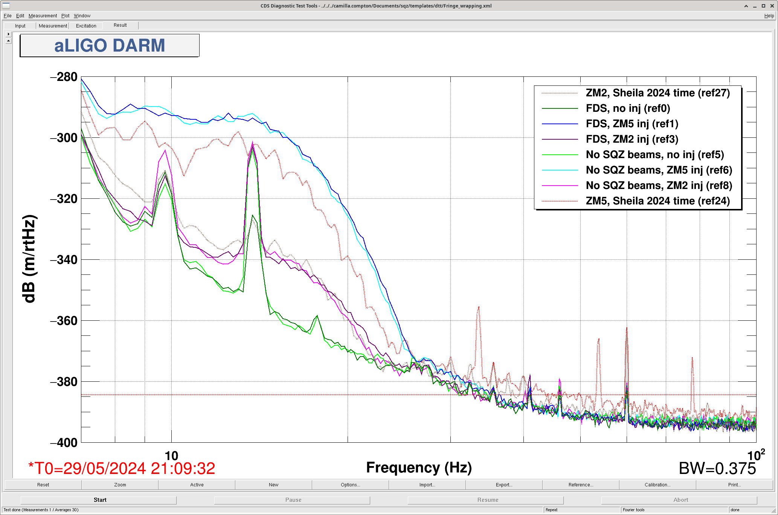This screenshot has height=515, width=778.
Task: Open the Measurement menu in menu bar
Action: pyautogui.click(x=43, y=16)
